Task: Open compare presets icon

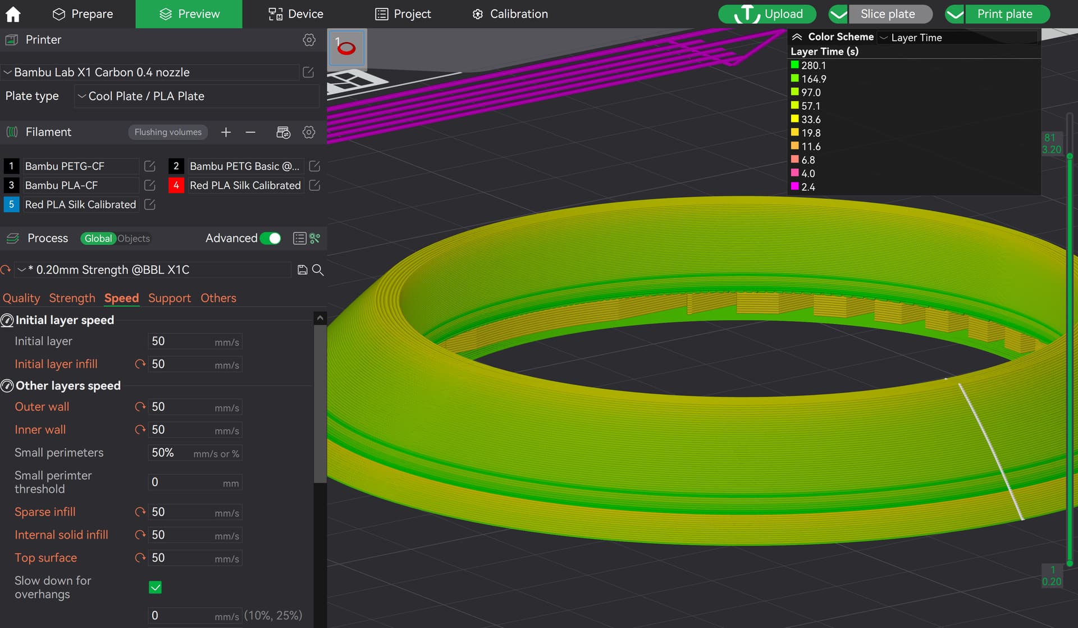Action: coord(314,238)
